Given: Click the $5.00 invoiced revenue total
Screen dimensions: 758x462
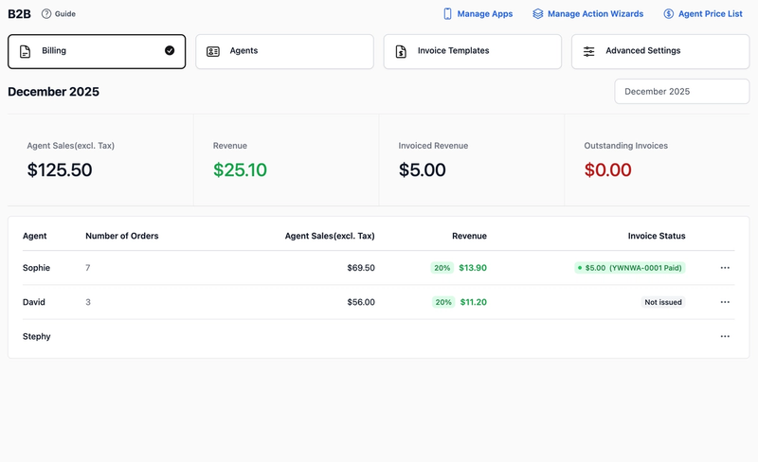Looking at the screenshot, I should (422, 170).
